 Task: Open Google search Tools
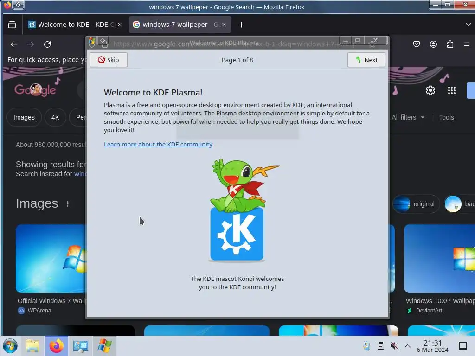point(446,117)
